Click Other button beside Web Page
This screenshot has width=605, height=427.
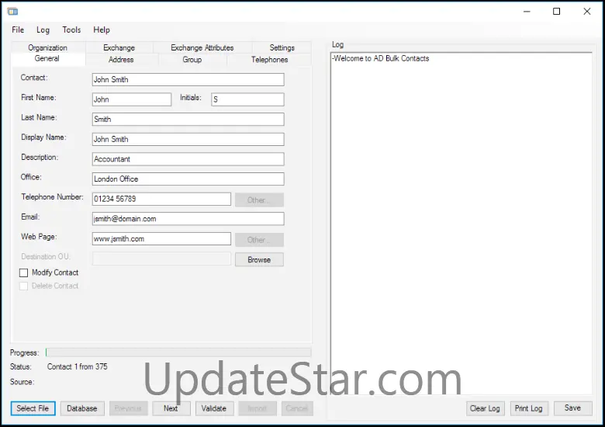click(259, 240)
